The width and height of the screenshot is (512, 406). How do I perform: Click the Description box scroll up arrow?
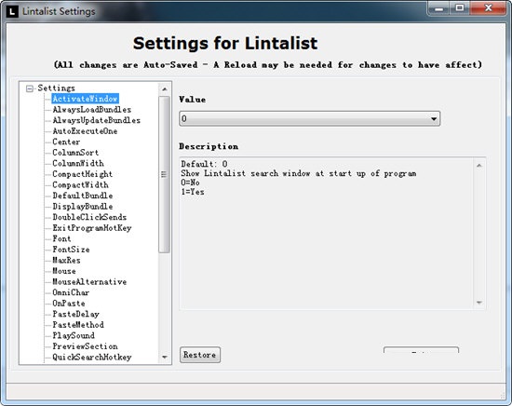479,166
